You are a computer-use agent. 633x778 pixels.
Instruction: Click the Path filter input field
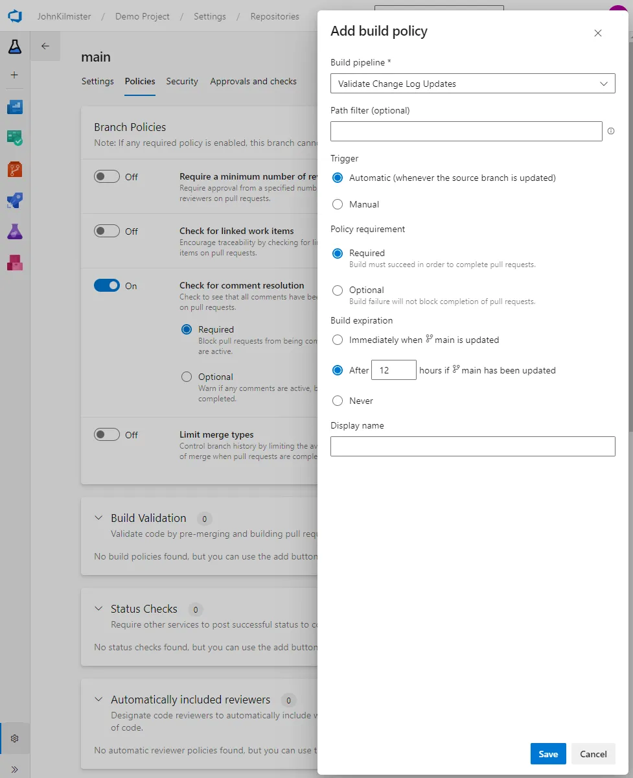[x=466, y=131]
